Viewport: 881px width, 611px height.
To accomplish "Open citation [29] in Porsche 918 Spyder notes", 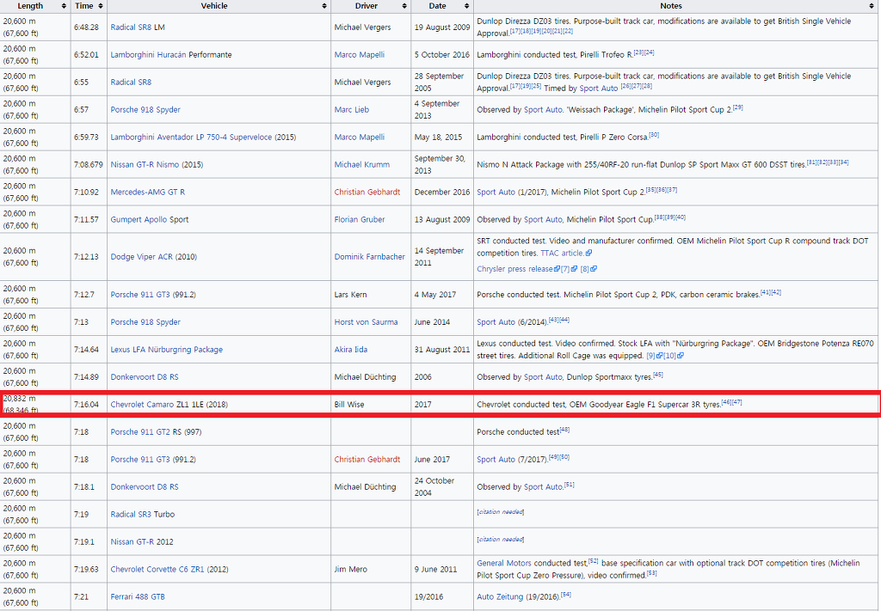I will 737,107.
